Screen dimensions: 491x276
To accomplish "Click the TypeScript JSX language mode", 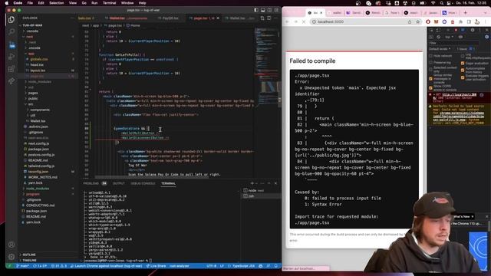I will [x=243, y=266].
